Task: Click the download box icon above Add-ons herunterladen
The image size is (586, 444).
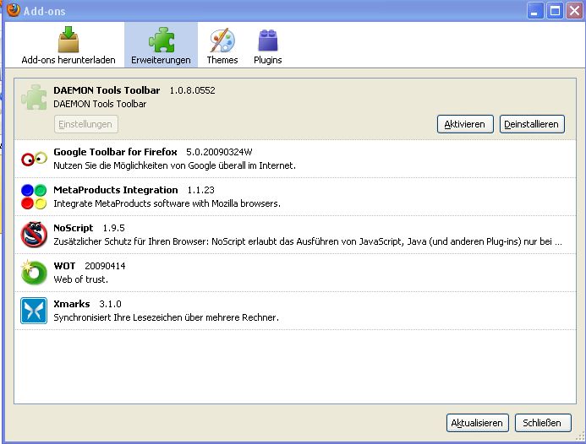Action: [68, 39]
